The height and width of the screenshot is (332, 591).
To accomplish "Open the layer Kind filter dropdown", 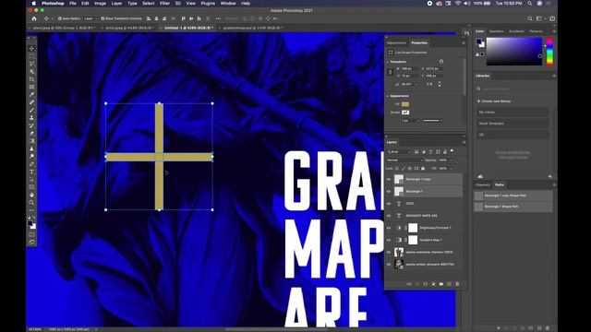I will (398, 151).
